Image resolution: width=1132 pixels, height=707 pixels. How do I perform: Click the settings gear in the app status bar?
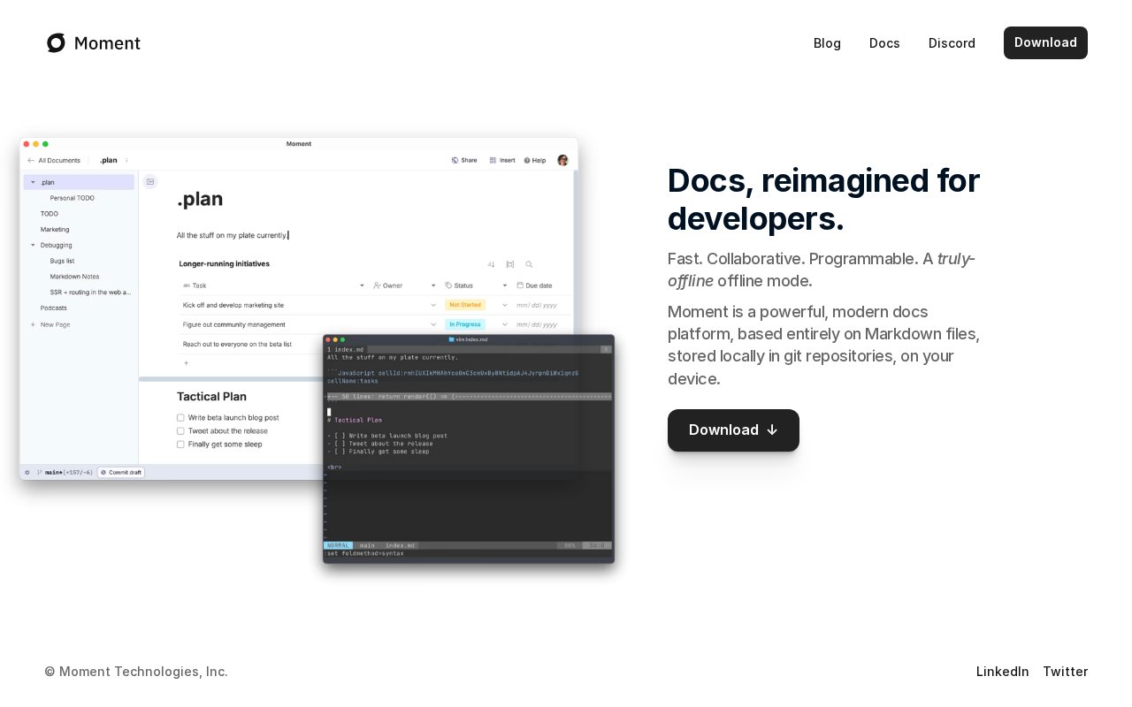click(x=27, y=473)
